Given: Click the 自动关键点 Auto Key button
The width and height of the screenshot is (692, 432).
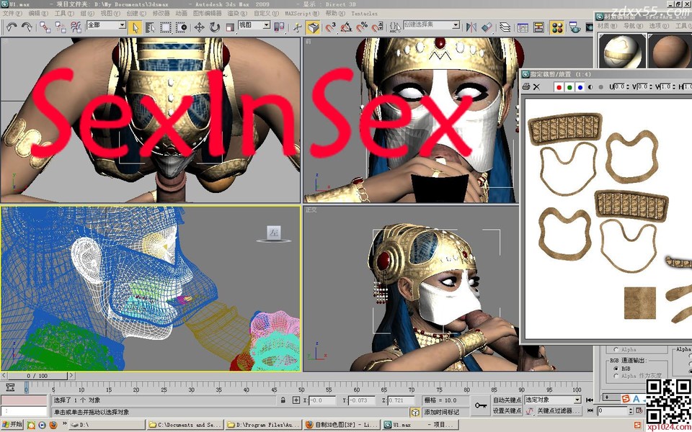Looking at the screenshot, I should (x=507, y=400).
